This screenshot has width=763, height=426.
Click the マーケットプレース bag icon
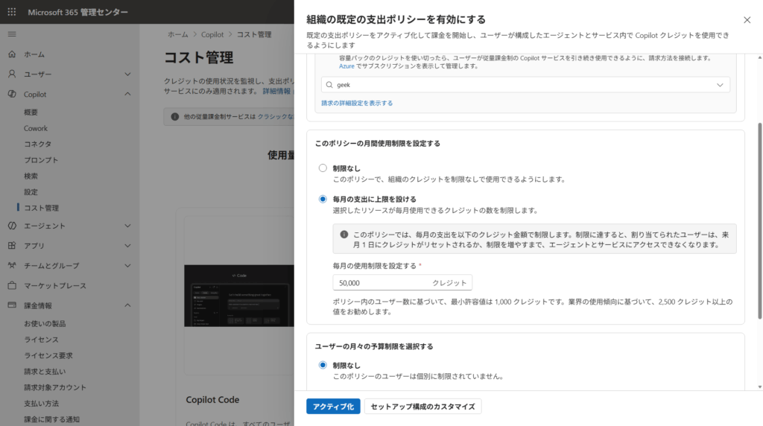point(12,285)
